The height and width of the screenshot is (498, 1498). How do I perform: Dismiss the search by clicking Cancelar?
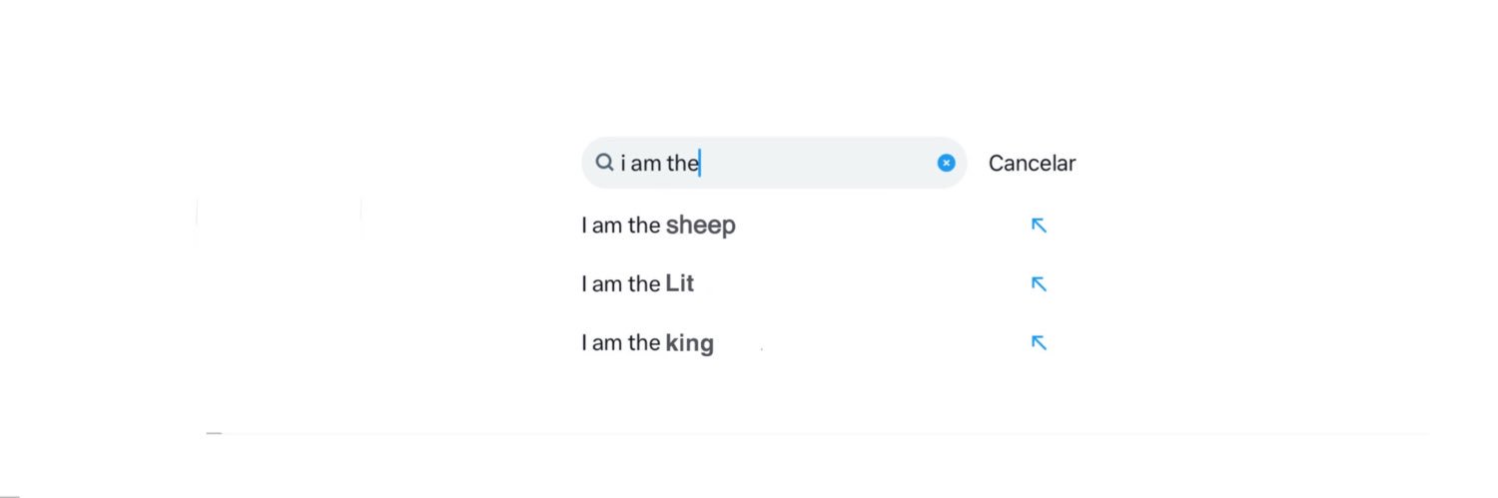(1032, 164)
